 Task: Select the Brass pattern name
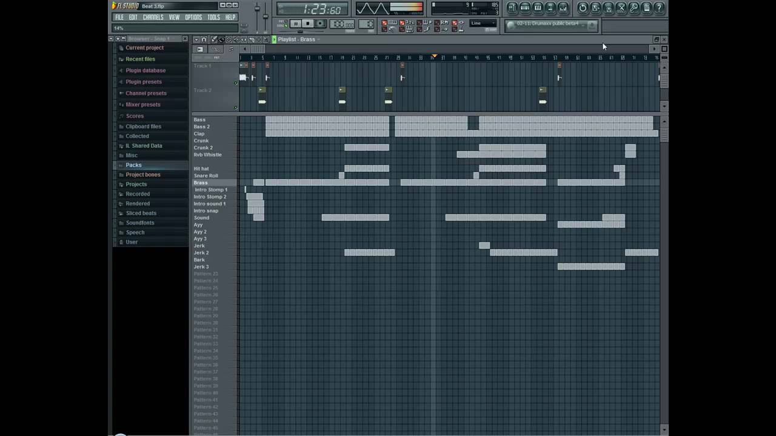tap(201, 183)
